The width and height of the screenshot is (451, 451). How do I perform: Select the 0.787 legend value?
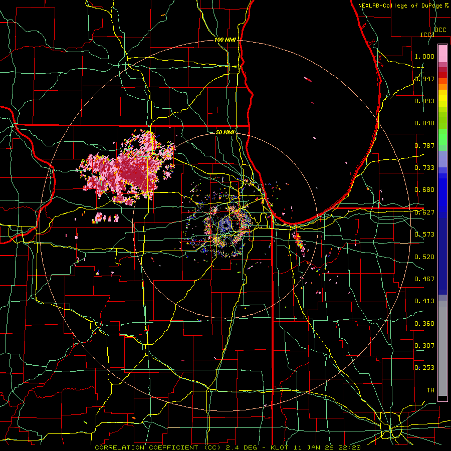click(424, 145)
